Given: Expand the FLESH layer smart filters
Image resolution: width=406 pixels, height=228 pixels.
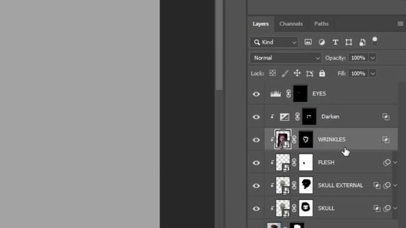Looking at the screenshot, I should [395, 163].
